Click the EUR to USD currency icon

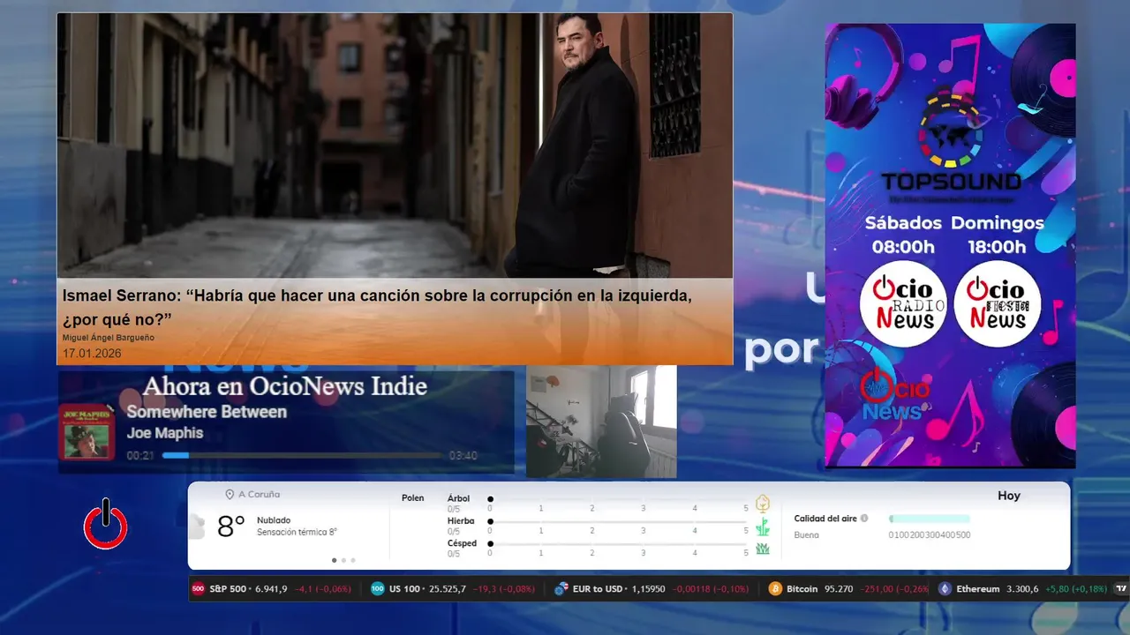click(x=561, y=588)
